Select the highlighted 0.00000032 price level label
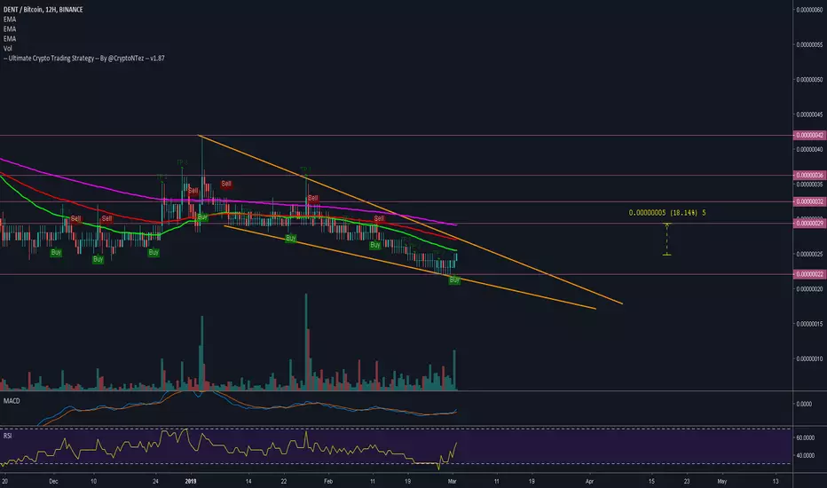 click(809, 201)
